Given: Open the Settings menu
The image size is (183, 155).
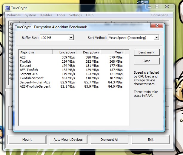Looking at the screenshot, I should click(76, 15).
